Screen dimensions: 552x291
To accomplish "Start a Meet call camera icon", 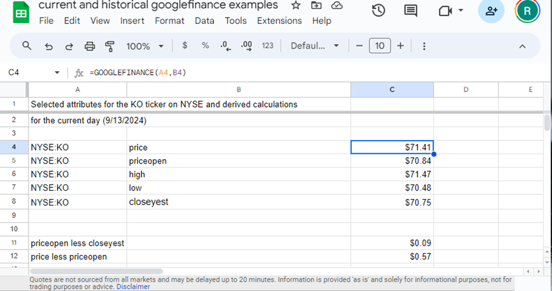I will click(446, 11).
